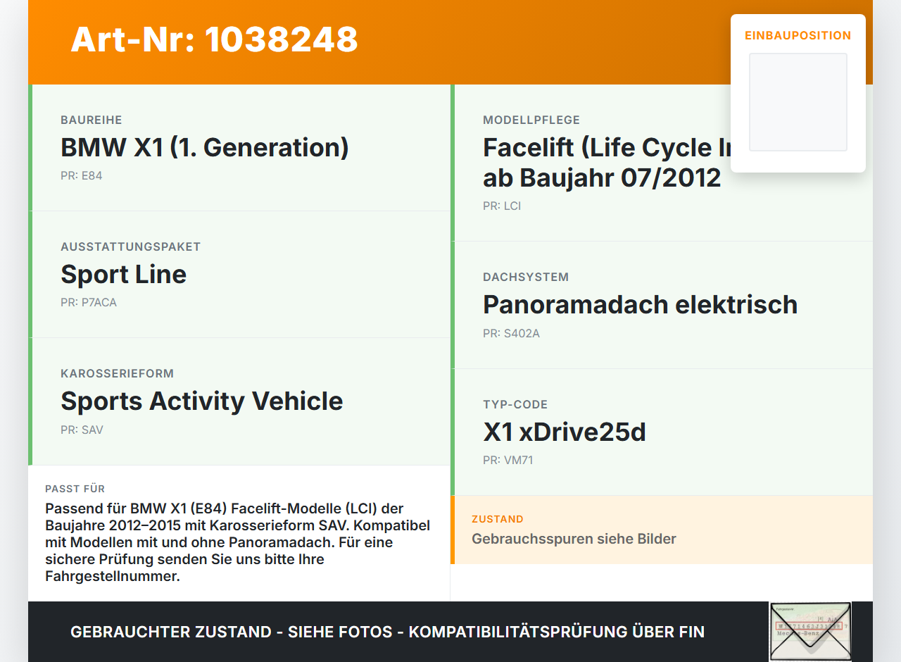Screen dimensions: 901x662
Task: Click the Gebrauchter Zustand footer banner text
Action: pos(387,632)
